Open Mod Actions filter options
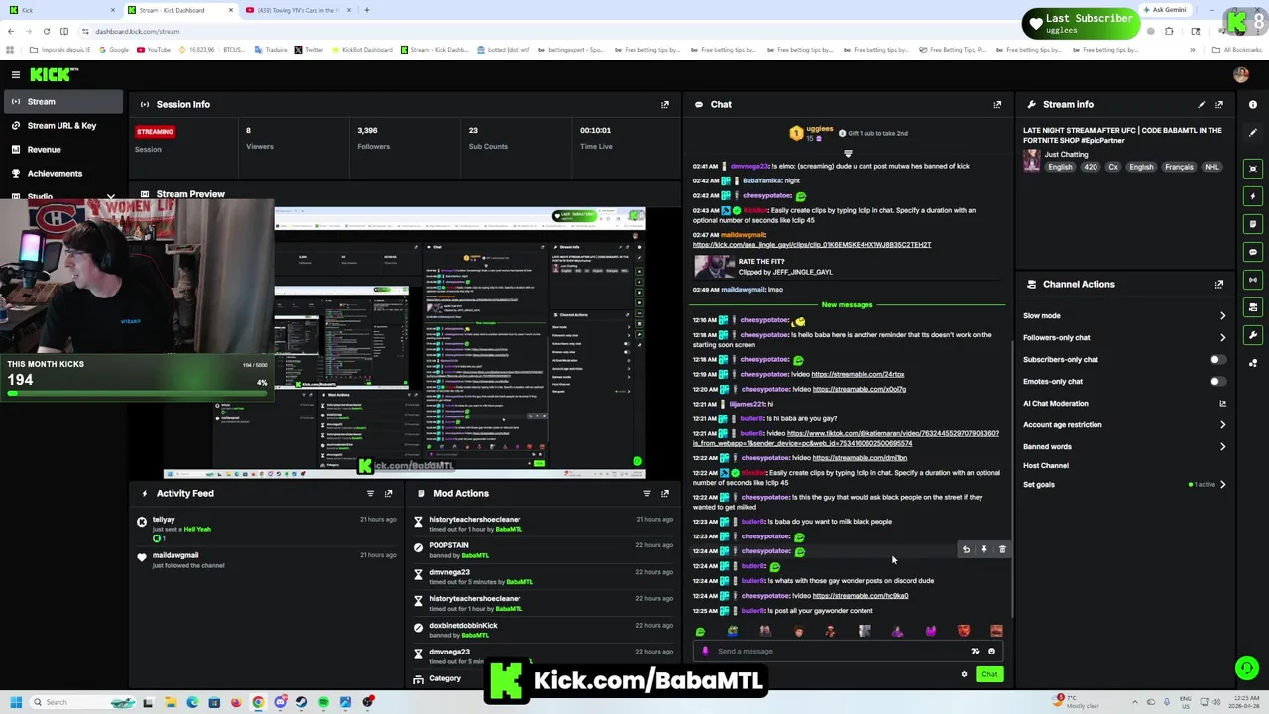The width and height of the screenshot is (1269, 714). 647,493
